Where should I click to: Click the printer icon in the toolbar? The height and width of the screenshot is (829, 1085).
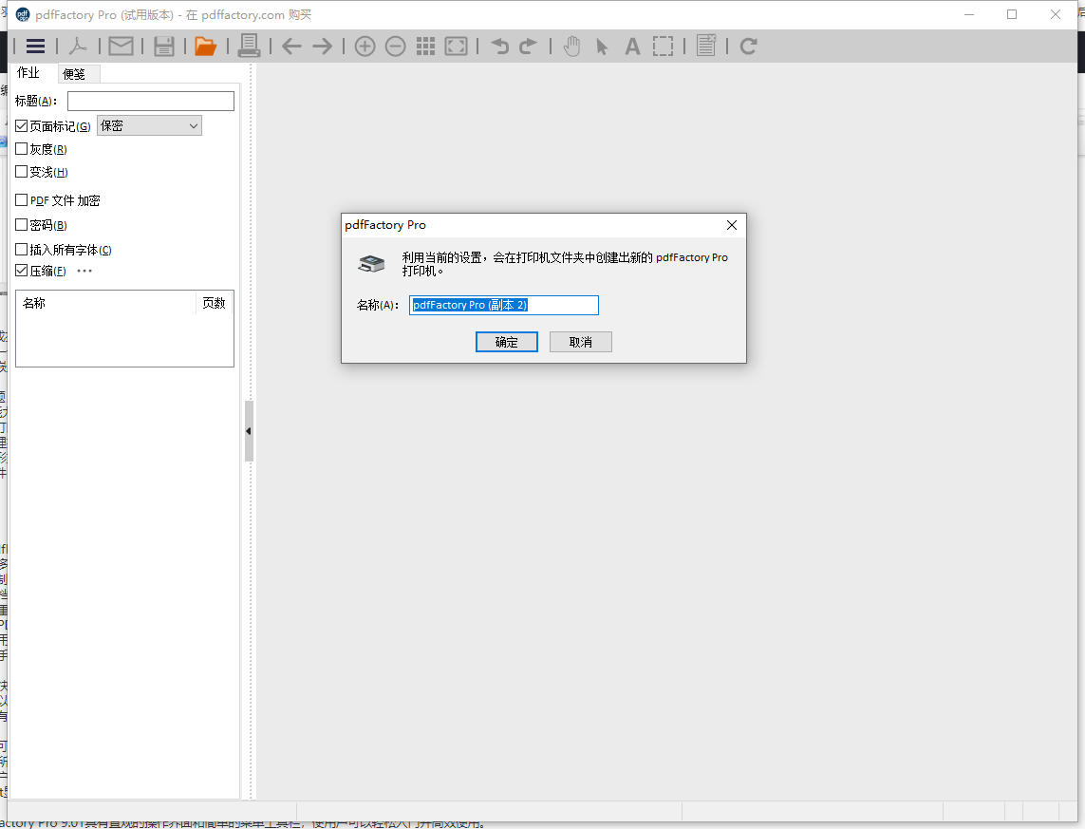249,46
